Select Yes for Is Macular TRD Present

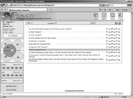[x=107, y=47]
